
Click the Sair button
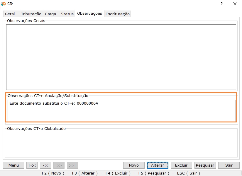229,165
